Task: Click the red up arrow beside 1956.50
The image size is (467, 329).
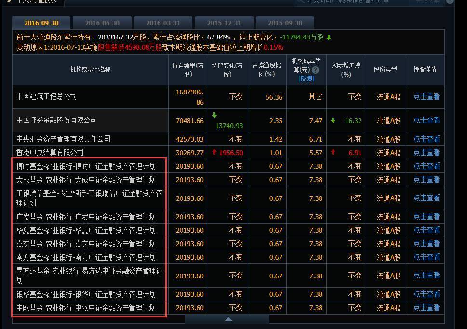Action: (x=214, y=152)
